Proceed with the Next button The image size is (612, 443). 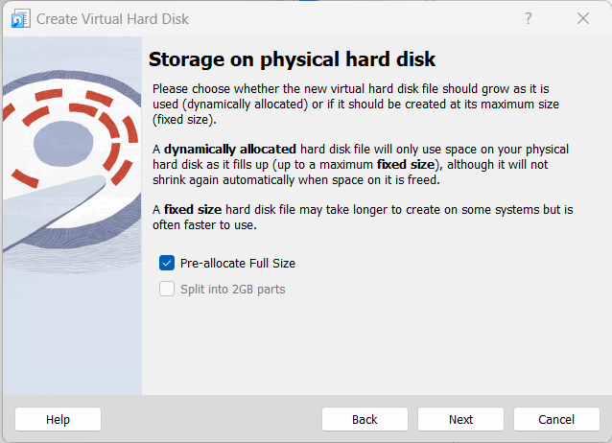(460, 419)
